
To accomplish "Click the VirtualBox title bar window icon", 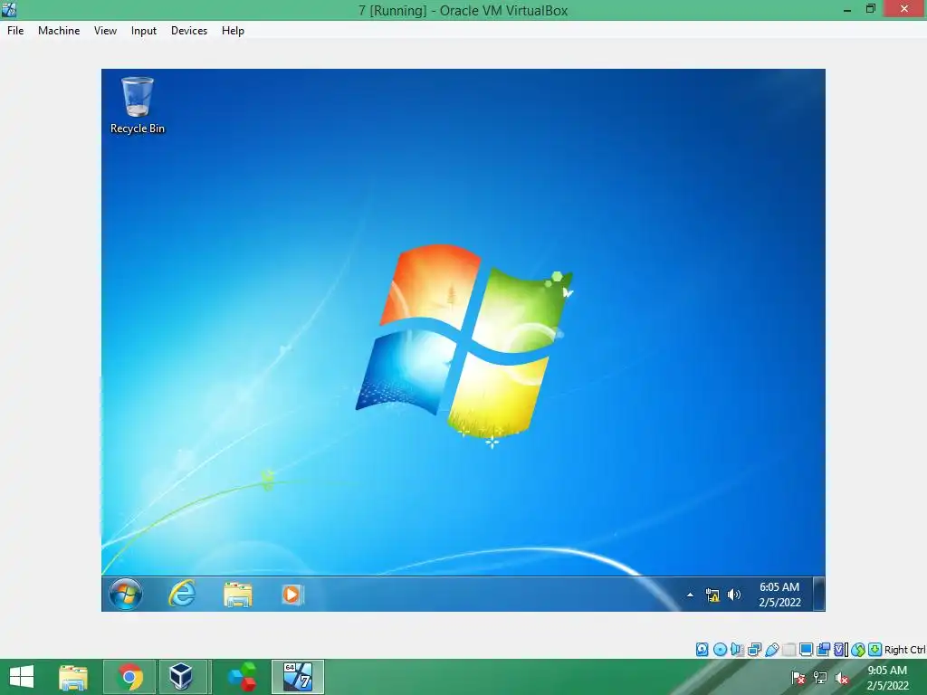I will coord(9,9).
